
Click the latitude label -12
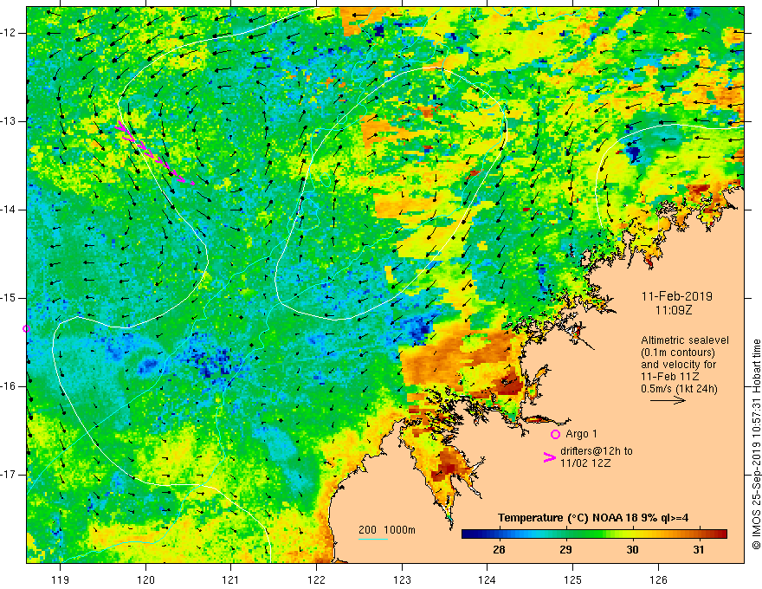click(x=9, y=33)
